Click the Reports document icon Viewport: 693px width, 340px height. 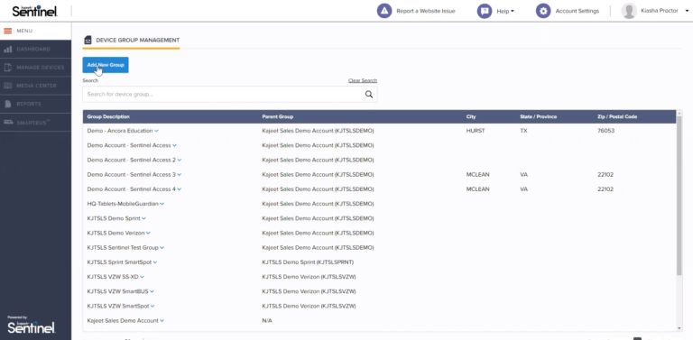[x=7, y=104]
